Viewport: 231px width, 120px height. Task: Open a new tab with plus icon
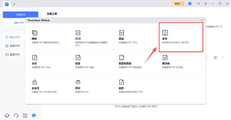coord(14,4)
